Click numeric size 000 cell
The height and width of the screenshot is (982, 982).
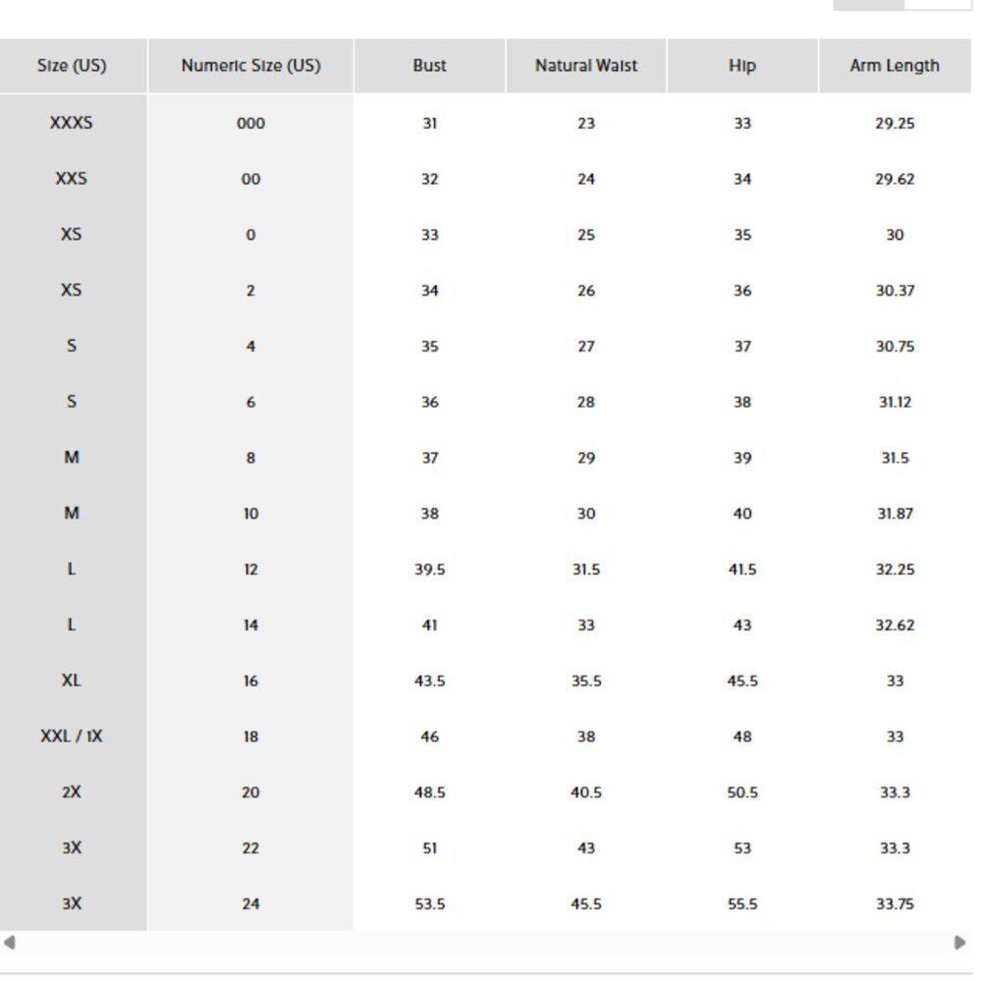(251, 124)
